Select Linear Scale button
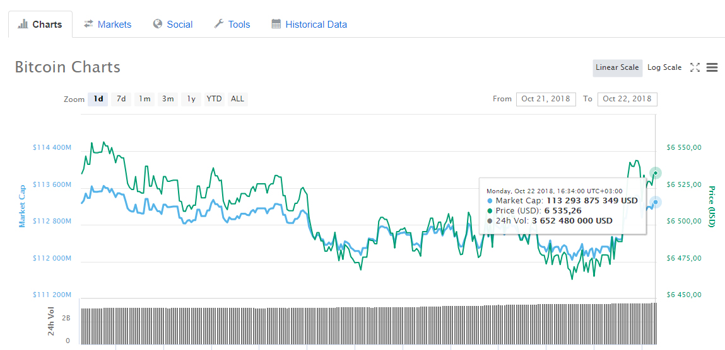 617,67
